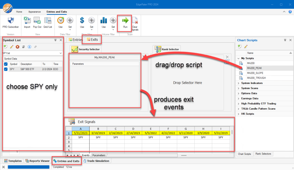
Task: Select the MA200_TROUGH script
Action: click(x=256, y=78)
